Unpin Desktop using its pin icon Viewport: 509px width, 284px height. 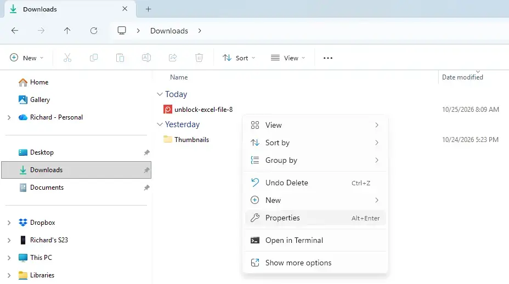tap(147, 152)
